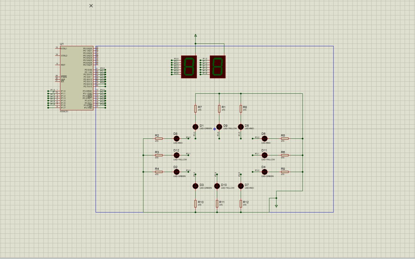Screen dimensions: 415x259
Task: Click the P3.2 terminal label right of D8
Action: pos(188,137)
